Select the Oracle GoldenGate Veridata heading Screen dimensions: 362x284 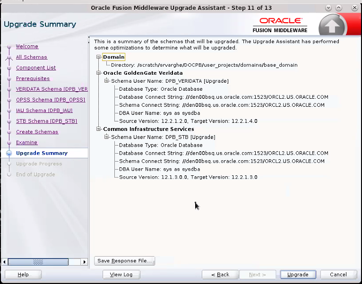pos(143,73)
